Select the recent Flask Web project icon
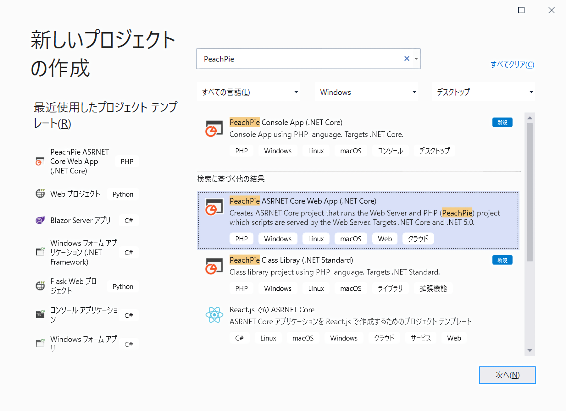This screenshot has width=566, height=411. [40, 286]
